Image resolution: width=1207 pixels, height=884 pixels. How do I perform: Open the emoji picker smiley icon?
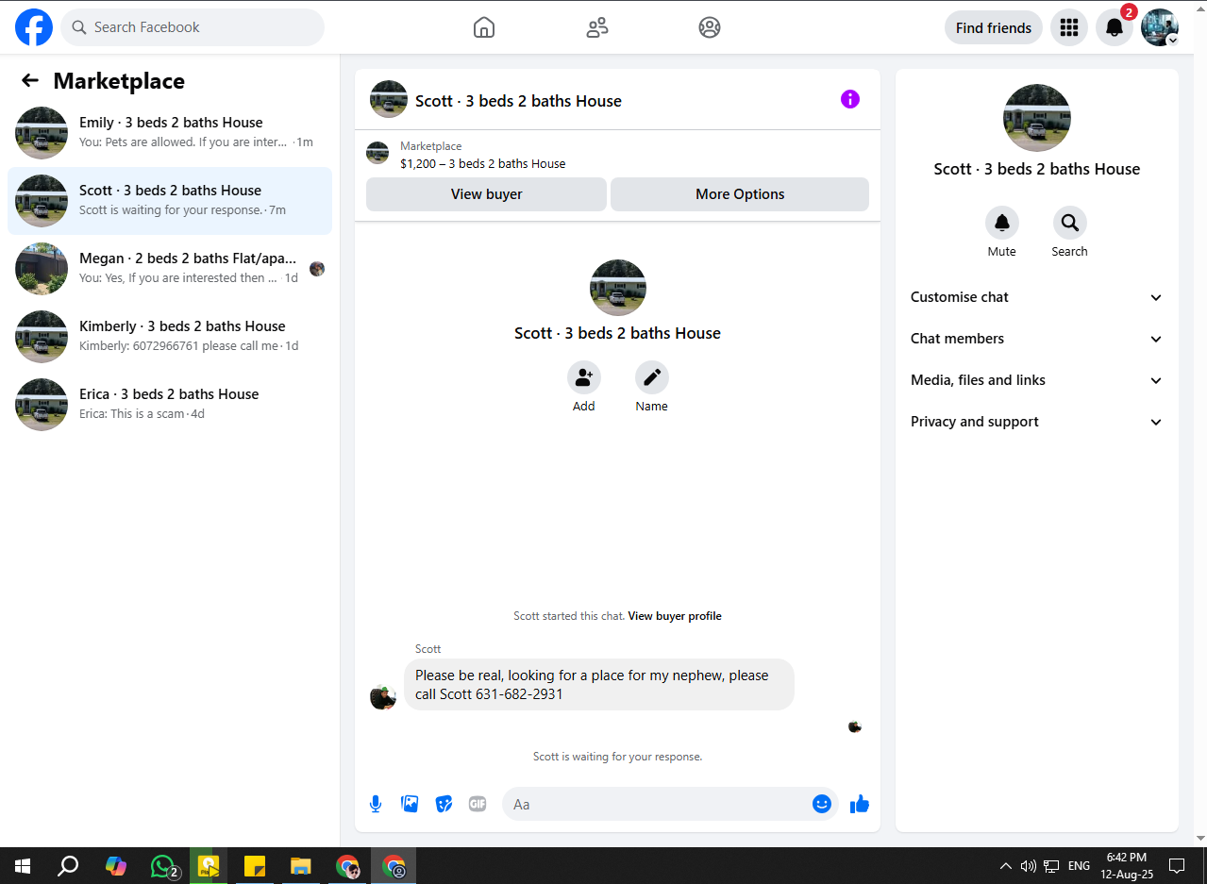pos(822,804)
